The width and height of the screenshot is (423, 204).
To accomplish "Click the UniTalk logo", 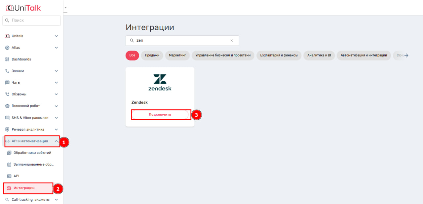I will pyautogui.click(x=23, y=8).
